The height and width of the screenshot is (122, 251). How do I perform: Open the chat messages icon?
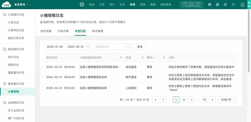pyautogui.click(x=210, y=4)
